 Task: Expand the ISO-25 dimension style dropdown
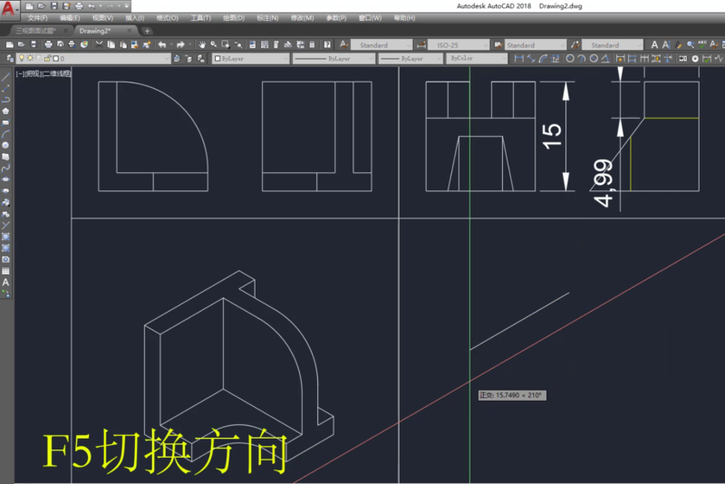click(485, 44)
